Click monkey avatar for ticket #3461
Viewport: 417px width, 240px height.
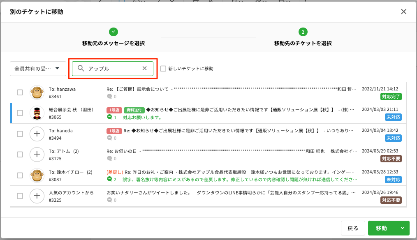click(x=37, y=92)
